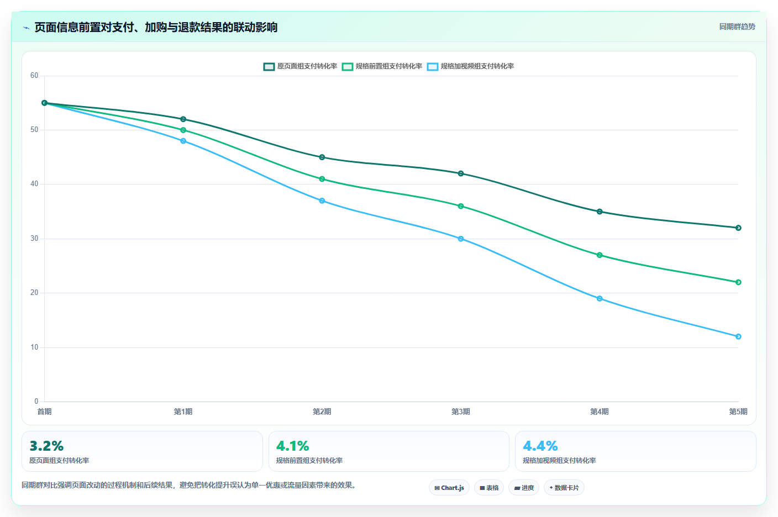Screen dimensions: 778x517
Task: Click the 第1期 x-axis label
Action: 183,412
